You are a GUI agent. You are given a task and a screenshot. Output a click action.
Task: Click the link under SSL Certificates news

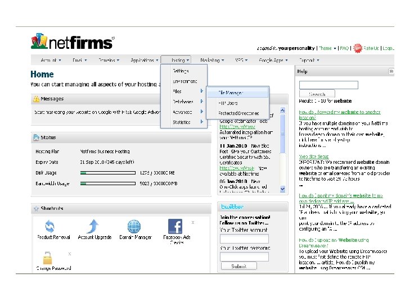pyautogui.click(x=237, y=168)
